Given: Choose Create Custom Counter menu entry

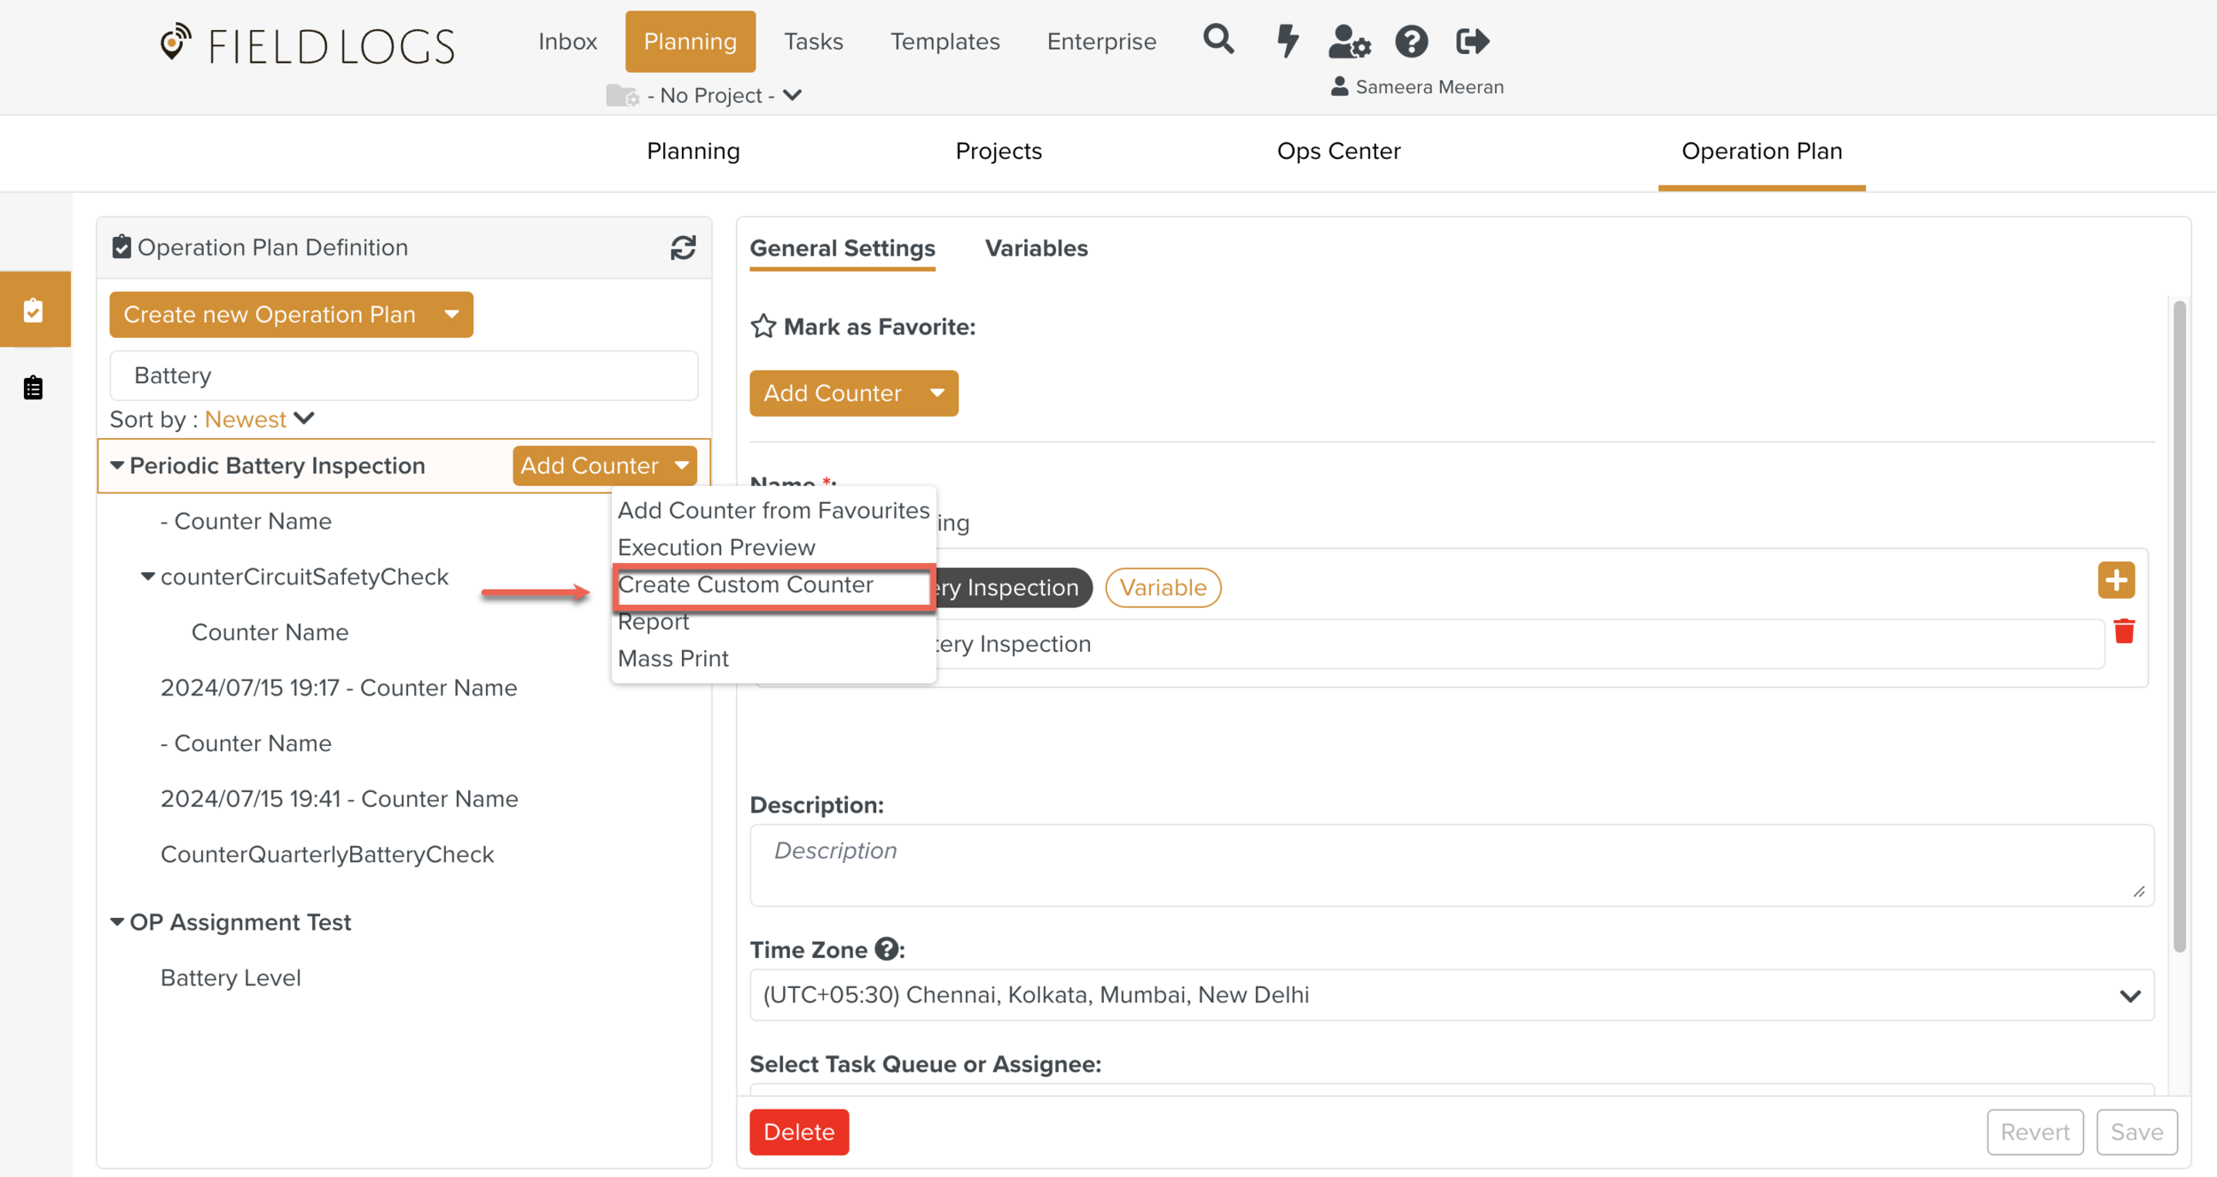Looking at the screenshot, I should point(745,585).
